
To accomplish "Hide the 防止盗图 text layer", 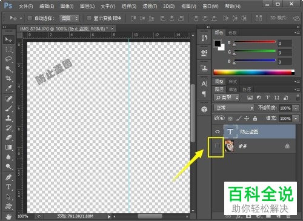I will click(218, 131).
